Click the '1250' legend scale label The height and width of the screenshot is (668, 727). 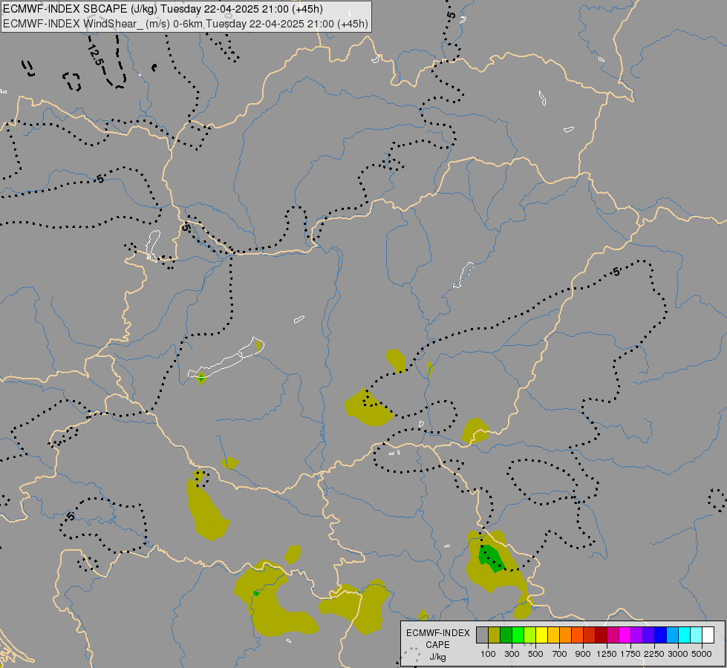point(607,654)
